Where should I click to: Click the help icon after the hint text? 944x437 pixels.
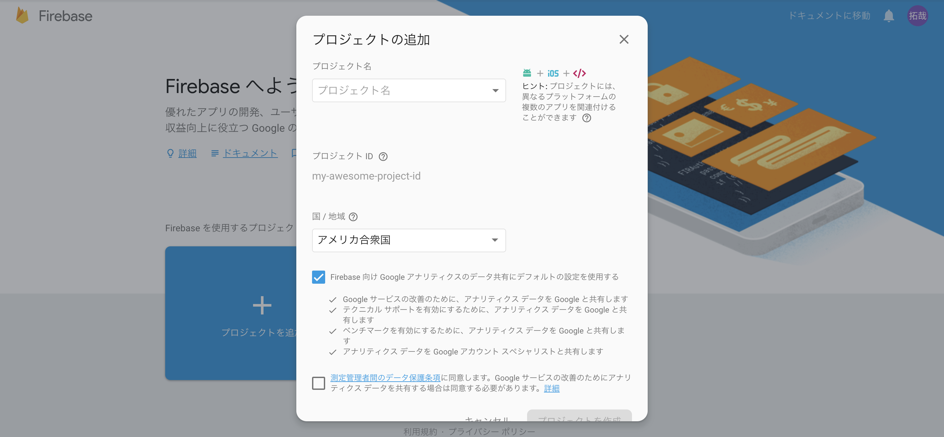click(587, 118)
